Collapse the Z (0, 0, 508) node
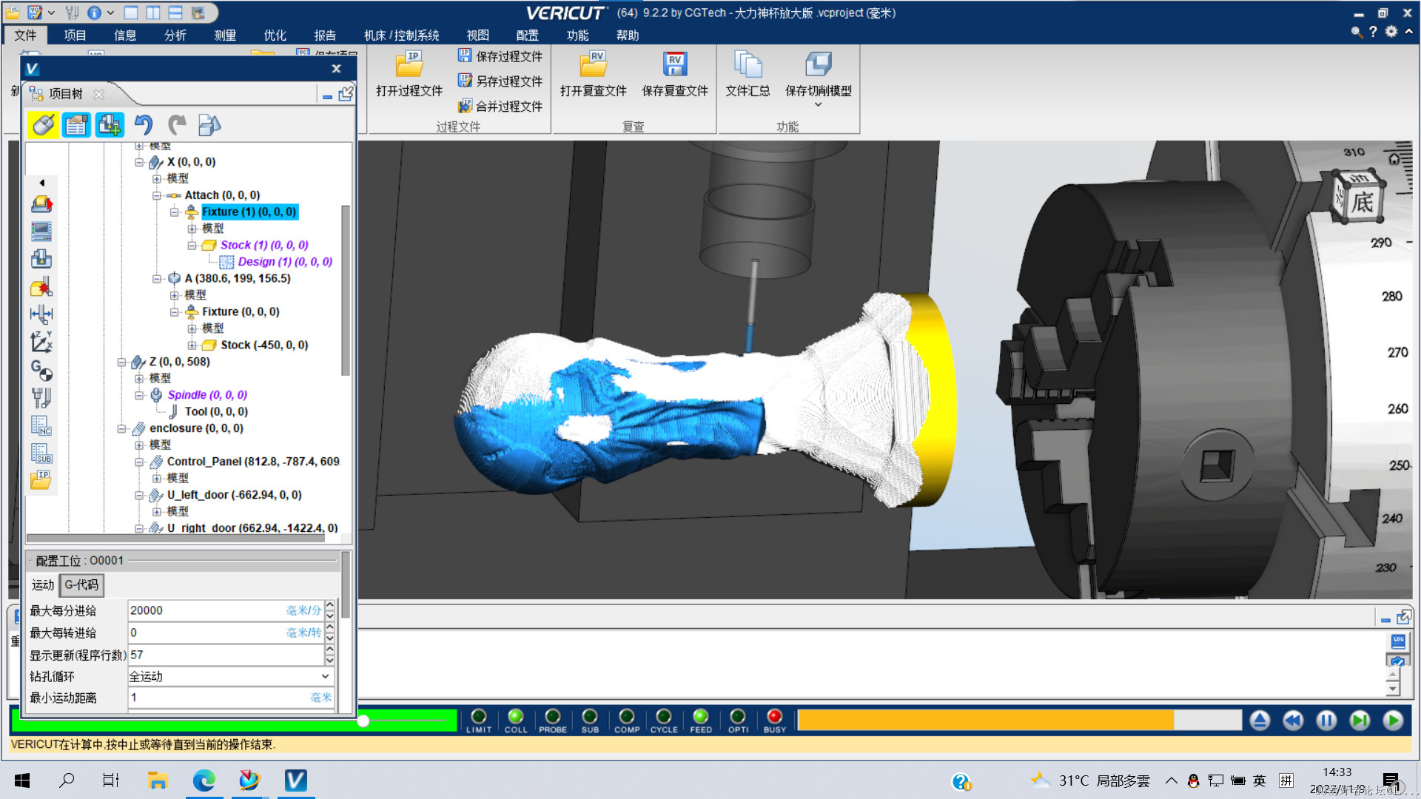1421x799 pixels. [121, 362]
